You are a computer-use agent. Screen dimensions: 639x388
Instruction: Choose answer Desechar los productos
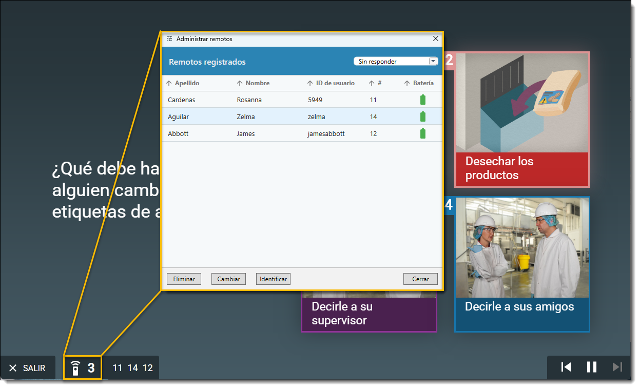point(521,168)
